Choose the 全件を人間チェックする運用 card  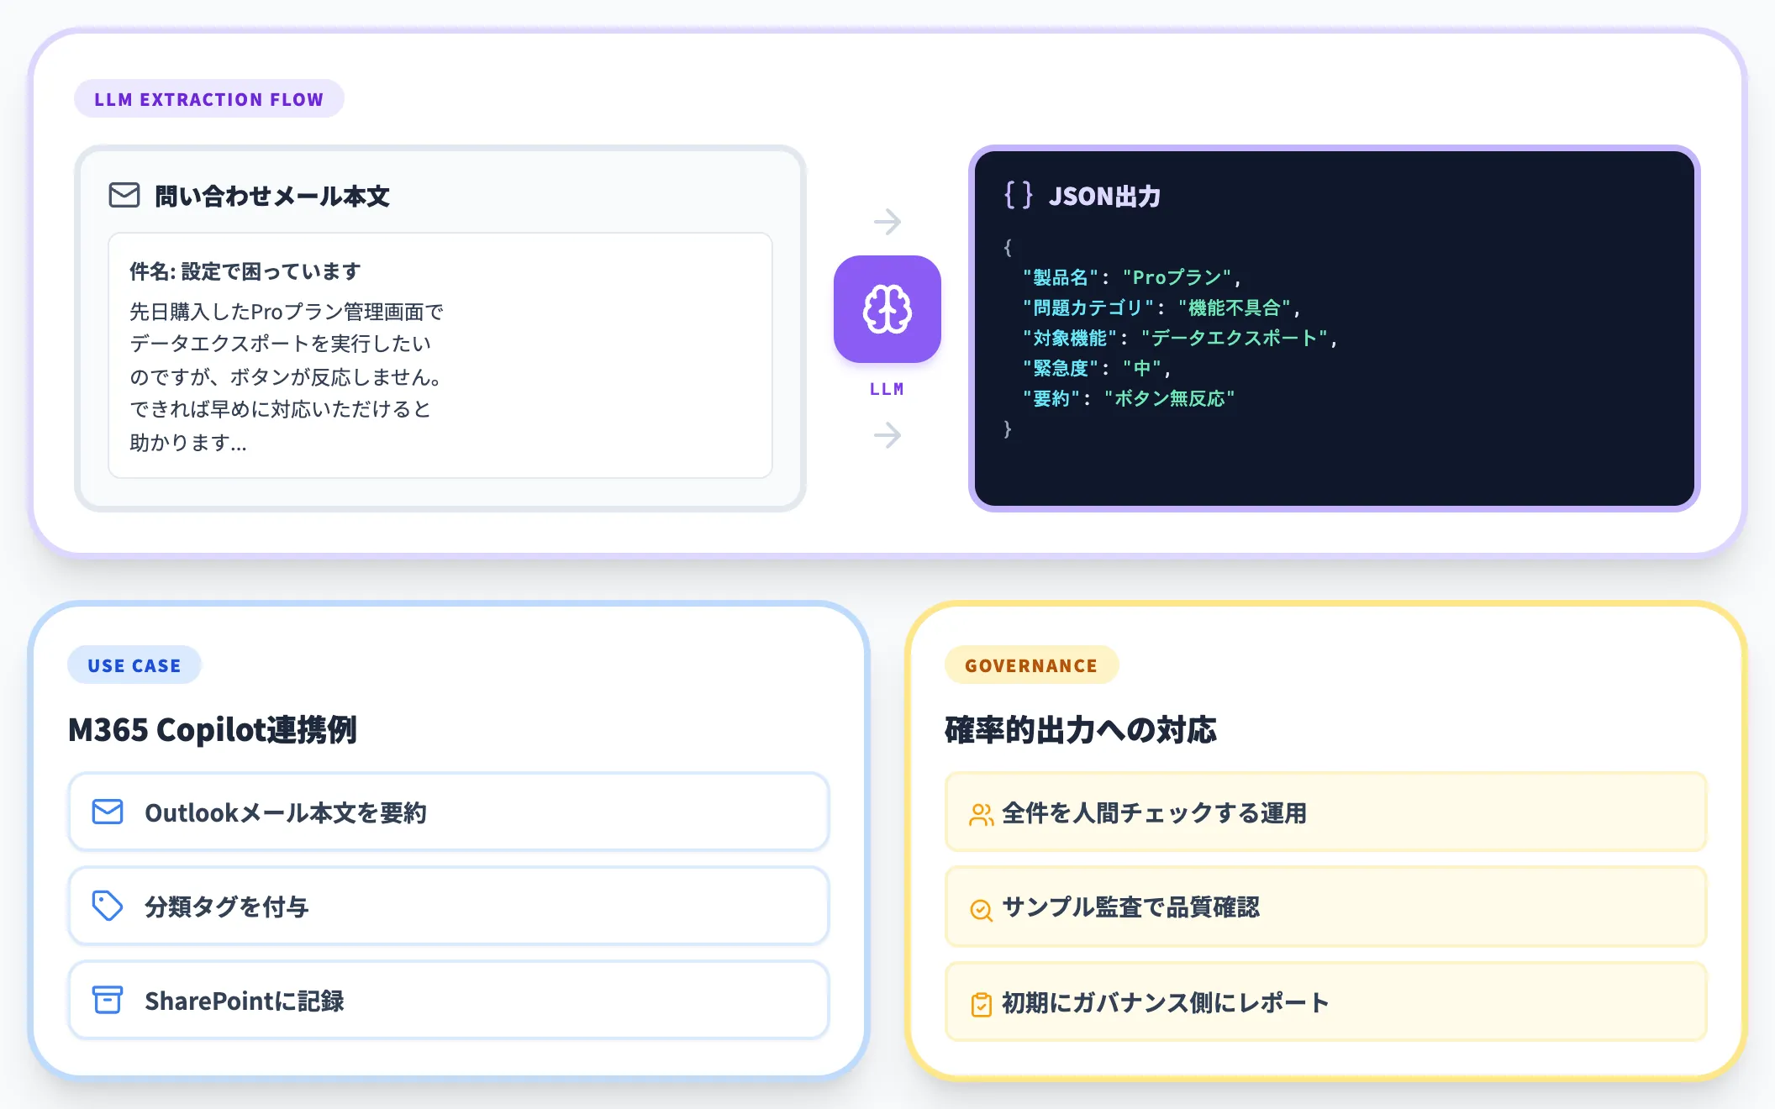click(1325, 812)
